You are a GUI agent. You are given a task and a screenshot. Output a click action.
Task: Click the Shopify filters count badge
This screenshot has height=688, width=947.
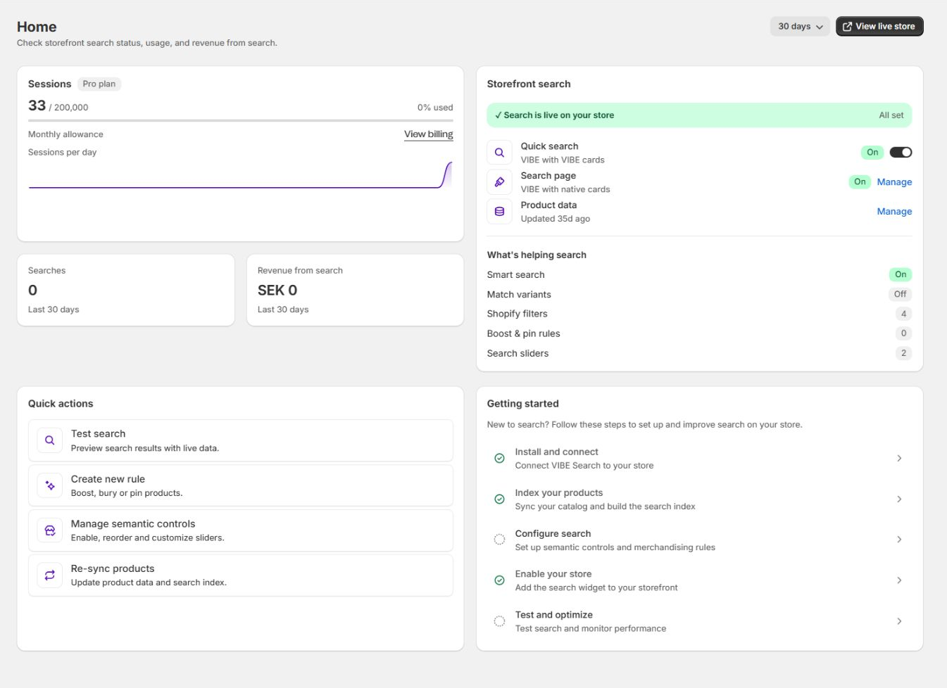click(x=903, y=314)
